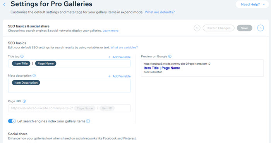Add Variable to the Meta description
The image size is (271, 143).
119,76
